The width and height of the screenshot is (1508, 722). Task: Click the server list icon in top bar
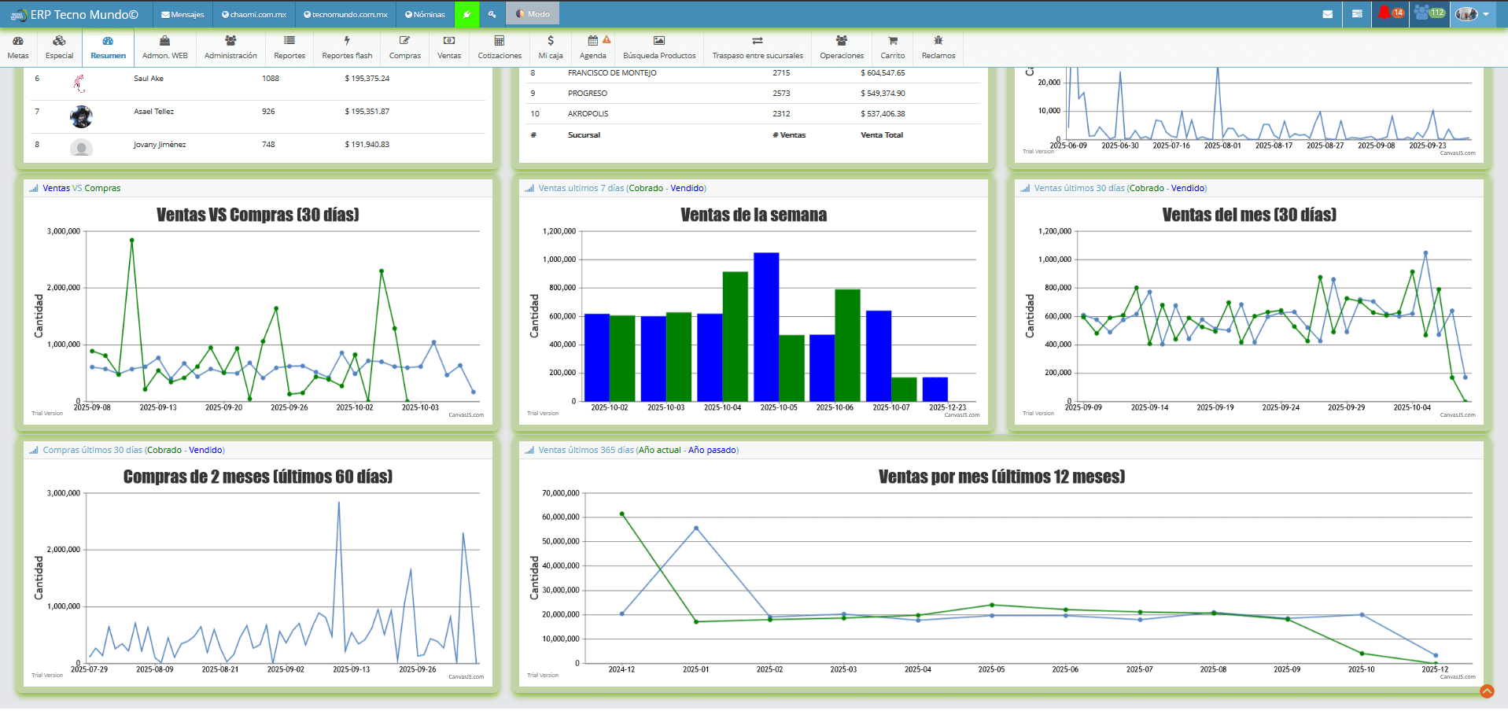[x=1357, y=14]
